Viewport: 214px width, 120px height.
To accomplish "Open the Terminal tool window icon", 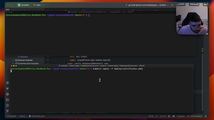I will [x=7, y=100].
